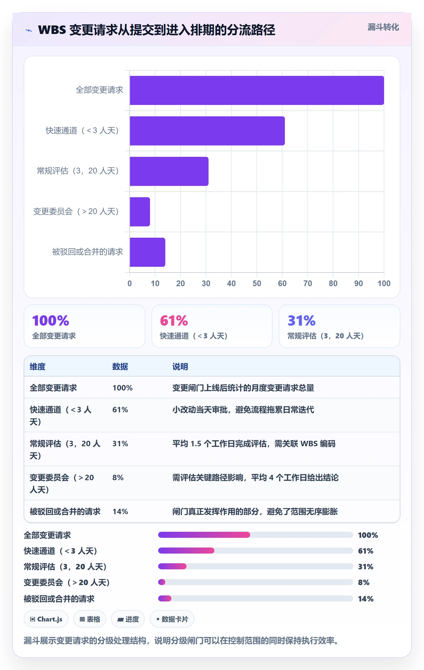The height and width of the screenshot is (670, 424).
Task: Click the 快速通道 chart bar
Action: [x=207, y=131]
